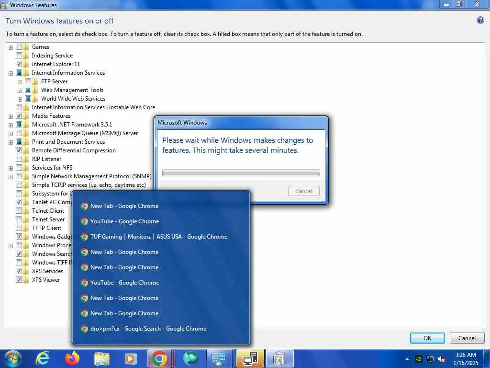Uncheck Remote Differential Compression checkbox
Screen dimensions: 490x368
coord(19,150)
